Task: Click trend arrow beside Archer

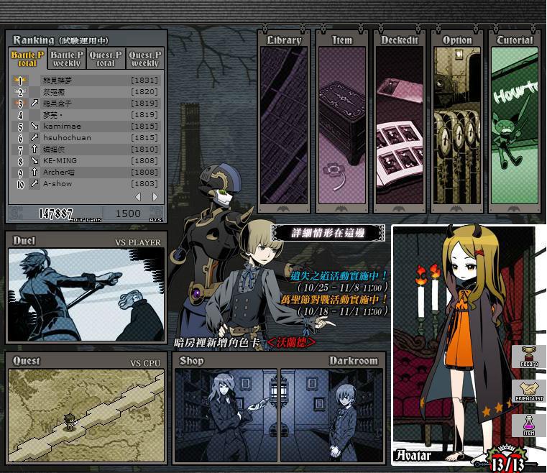Action: tap(35, 172)
